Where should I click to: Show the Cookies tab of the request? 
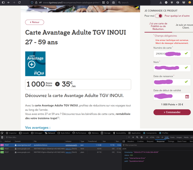tap(141, 141)
